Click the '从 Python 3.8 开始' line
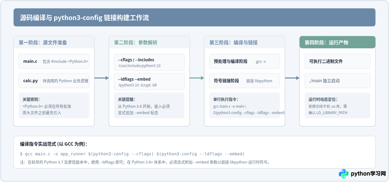Viewport: 389px width, 182px height. (x=144, y=106)
